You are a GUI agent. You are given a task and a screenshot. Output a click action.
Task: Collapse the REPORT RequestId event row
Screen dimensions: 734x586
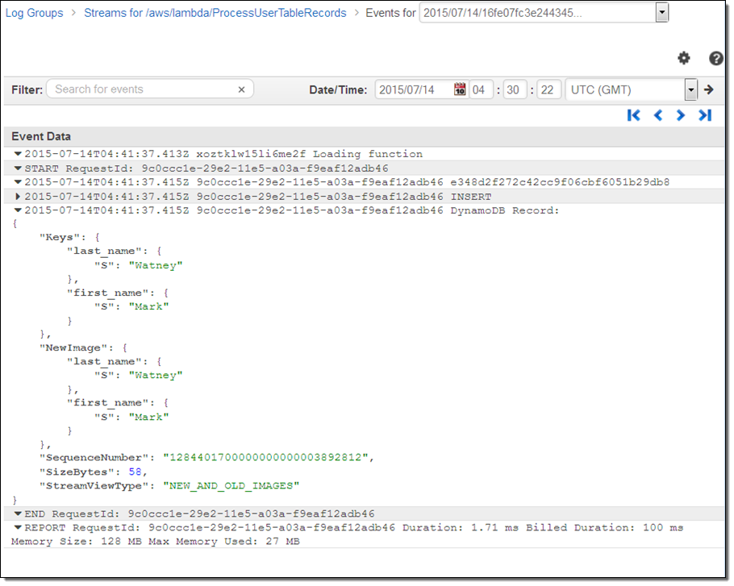18,528
